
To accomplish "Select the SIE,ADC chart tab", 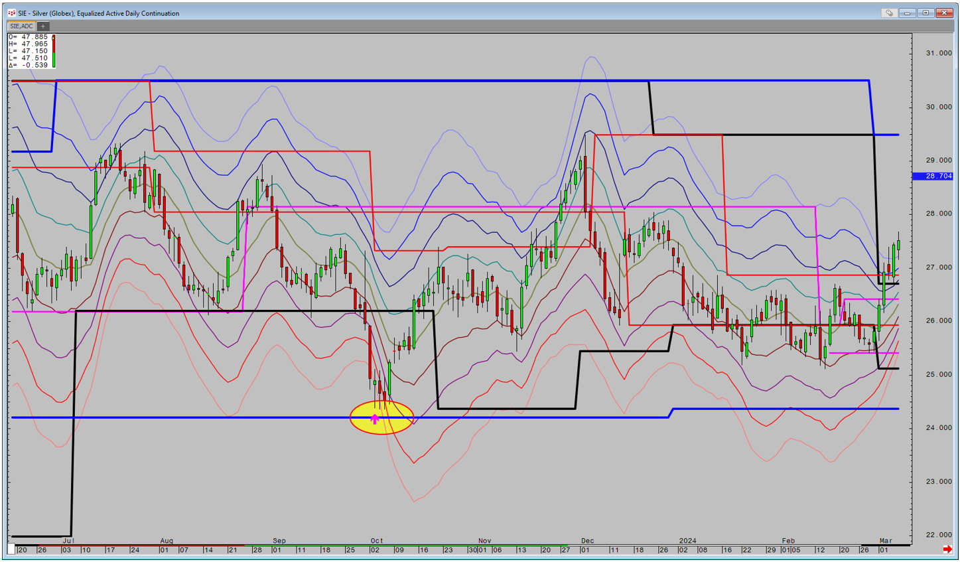I will tap(22, 27).
